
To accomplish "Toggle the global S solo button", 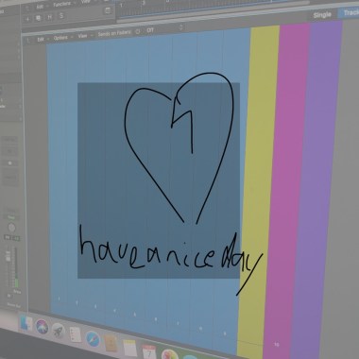I will [x=61, y=16].
